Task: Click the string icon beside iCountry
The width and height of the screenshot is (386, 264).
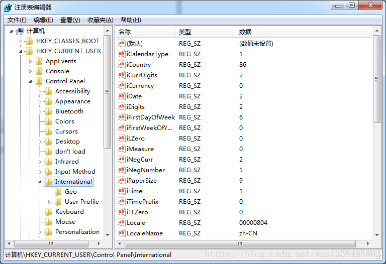Action: [121, 64]
